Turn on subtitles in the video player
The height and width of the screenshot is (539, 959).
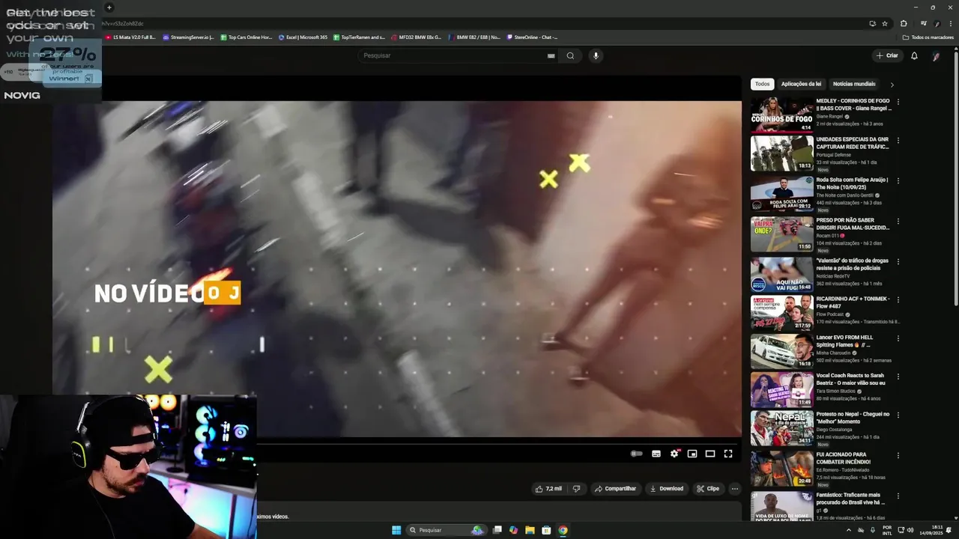pyautogui.click(x=656, y=454)
